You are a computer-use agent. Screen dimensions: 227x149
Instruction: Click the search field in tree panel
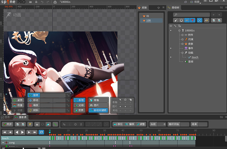[191, 14]
